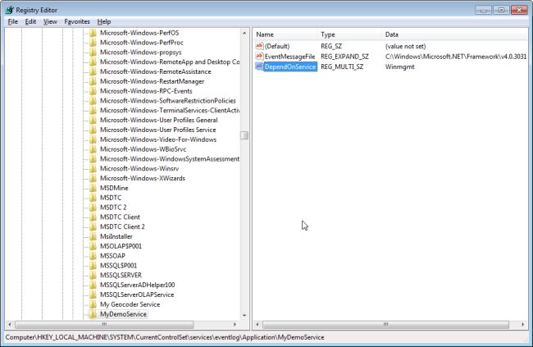The height and width of the screenshot is (347, 533).
Task: Click the Winmgmt data cell
Action: coord(400,66)
